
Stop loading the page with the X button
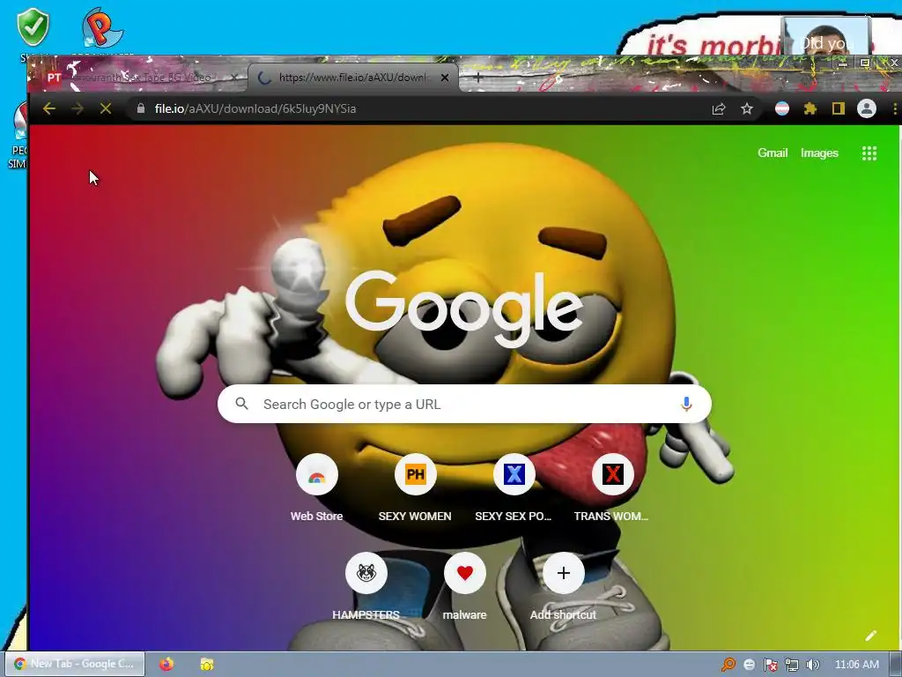(106, 108)
